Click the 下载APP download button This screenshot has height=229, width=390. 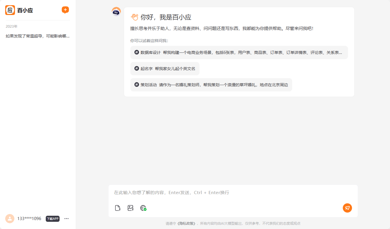click(52, 219)
